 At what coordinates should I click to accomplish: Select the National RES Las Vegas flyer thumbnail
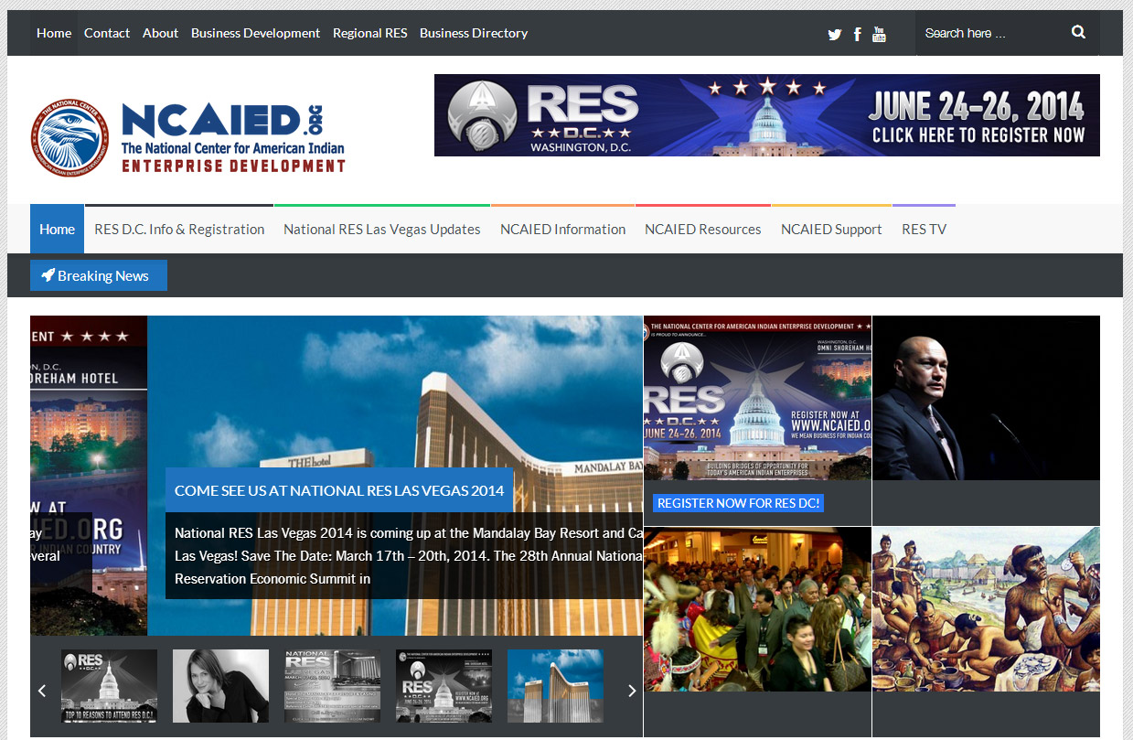click(332, 686)
